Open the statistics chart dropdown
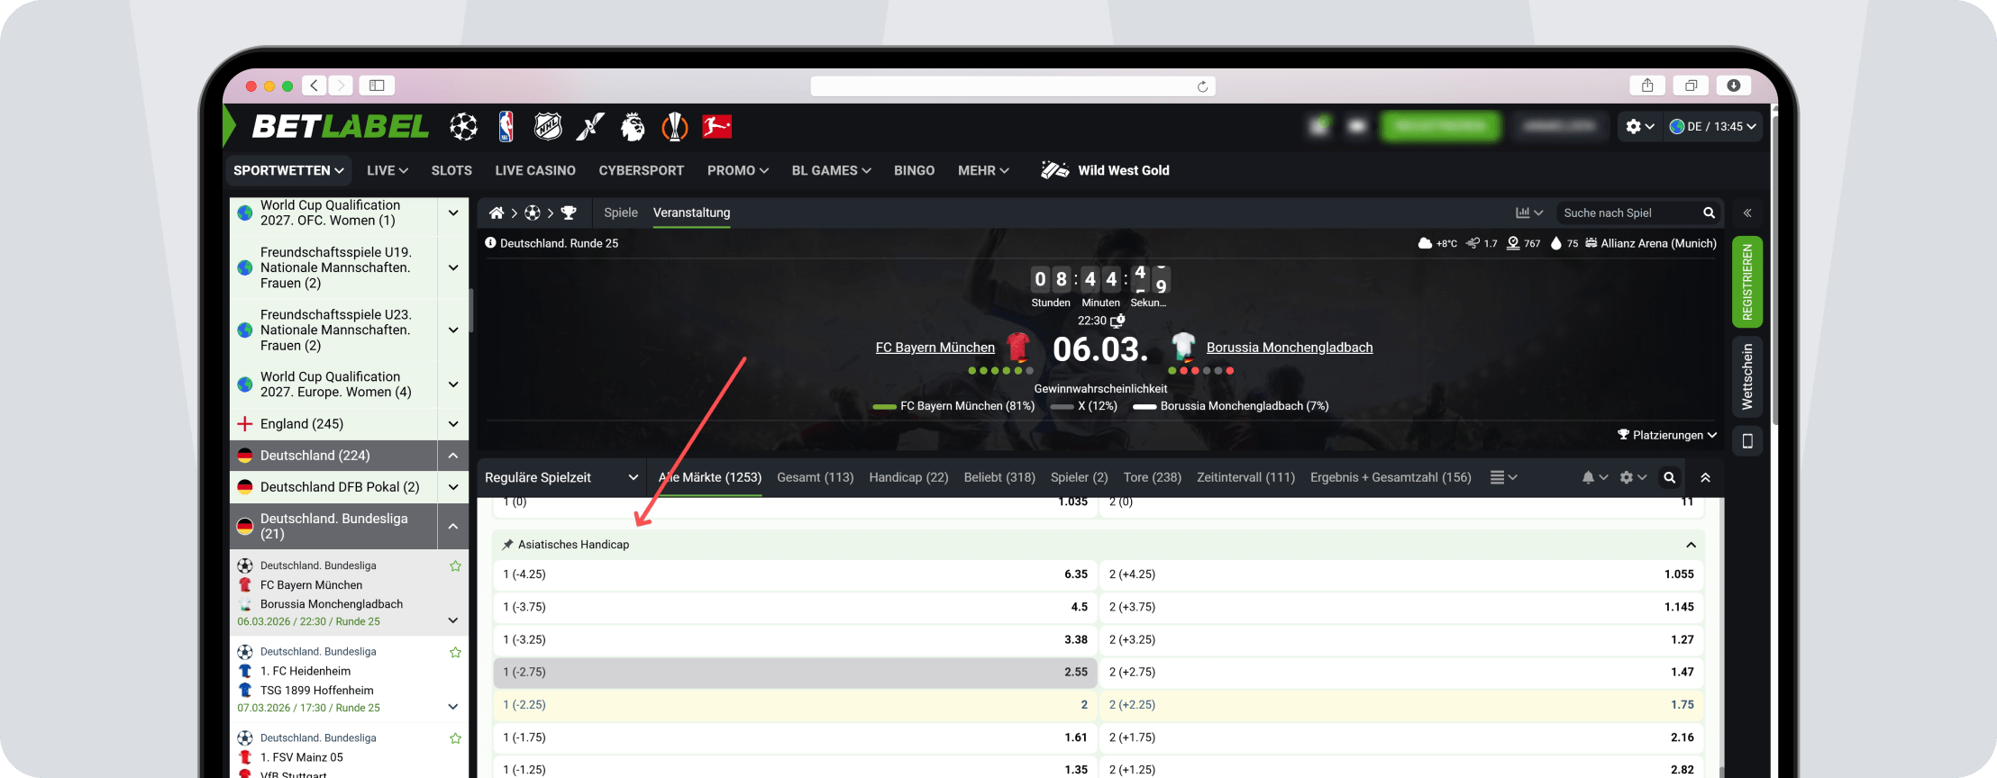Screen dimensions: 1997x778 click(x=1529, y=213)
